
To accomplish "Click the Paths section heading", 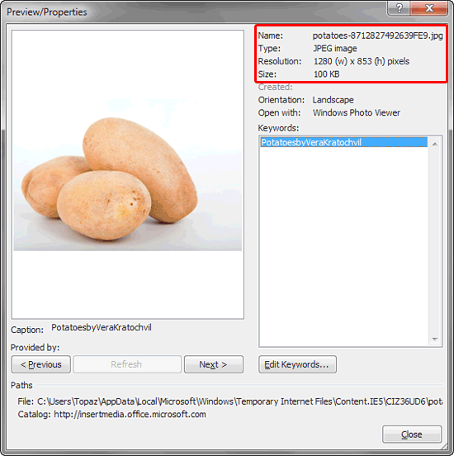I will click(21, 385).
